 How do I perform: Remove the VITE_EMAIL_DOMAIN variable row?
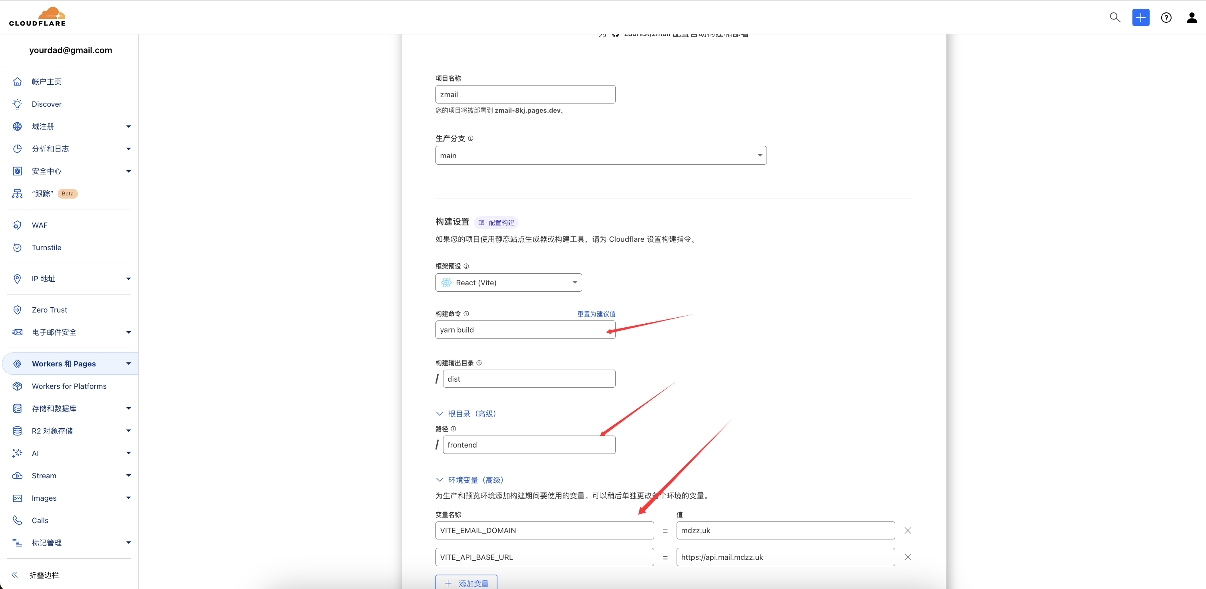(907, 530)
